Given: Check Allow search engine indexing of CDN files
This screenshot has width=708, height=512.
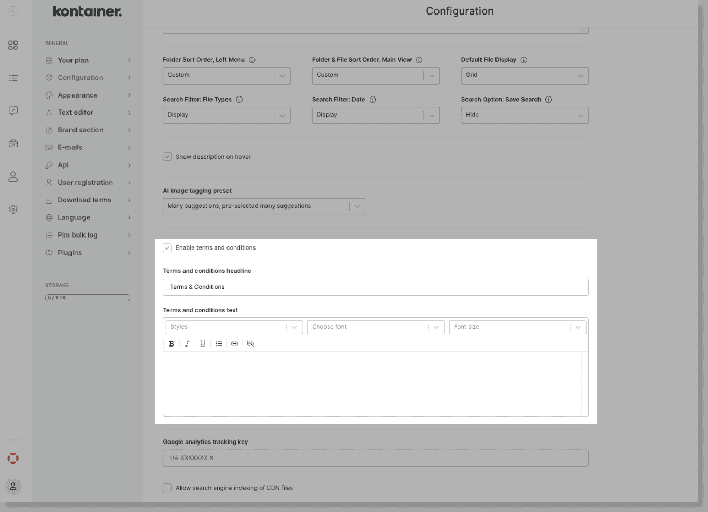Looking at the screenshot, I should (167, 488).
